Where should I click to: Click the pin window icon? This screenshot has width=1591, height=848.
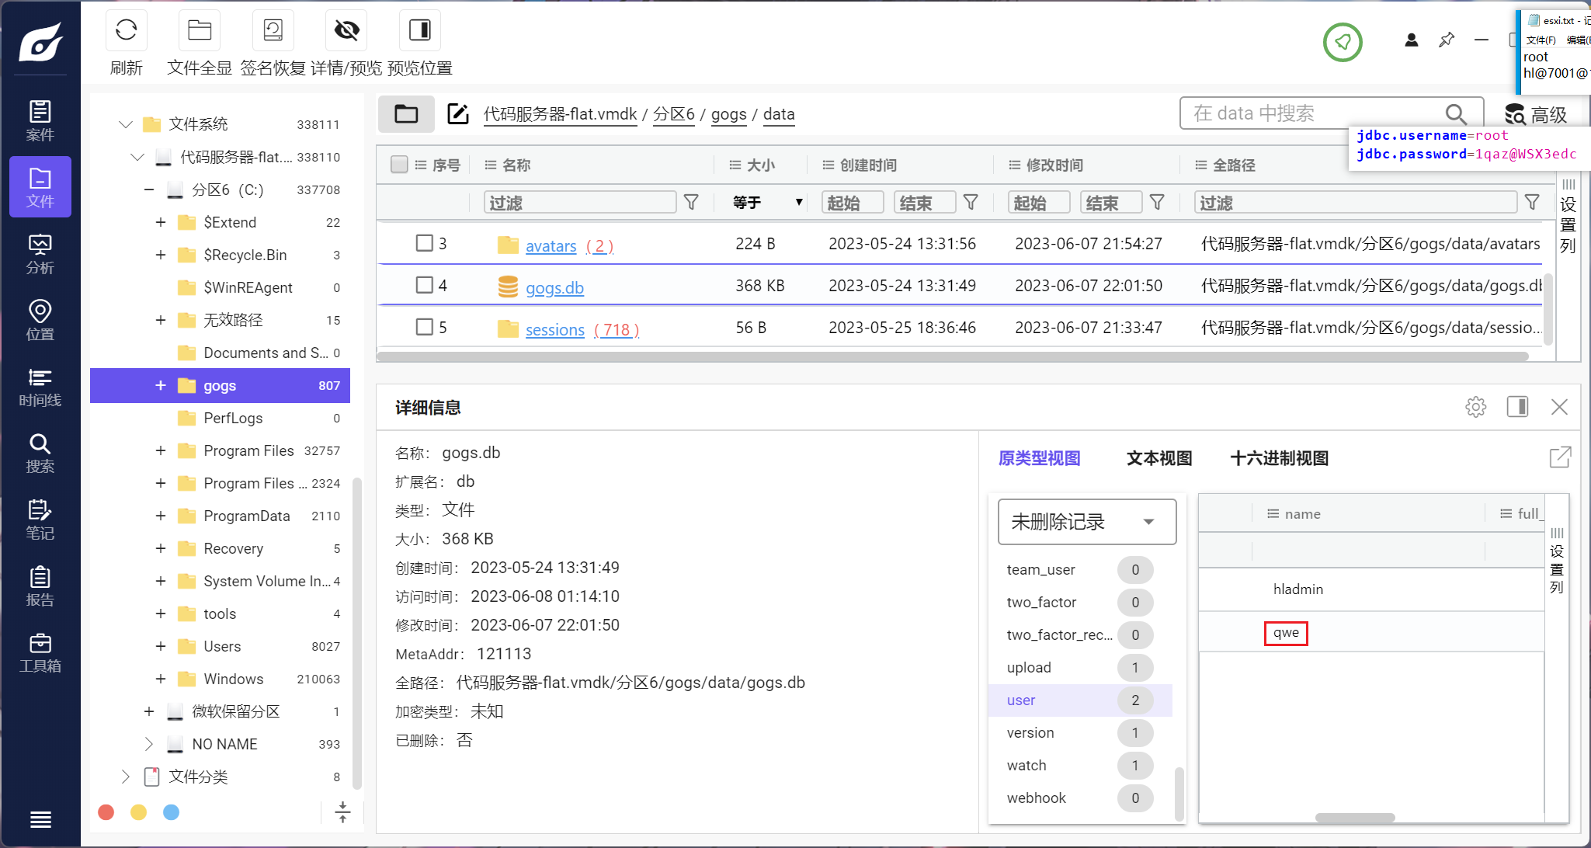[x=1447, y=40]
